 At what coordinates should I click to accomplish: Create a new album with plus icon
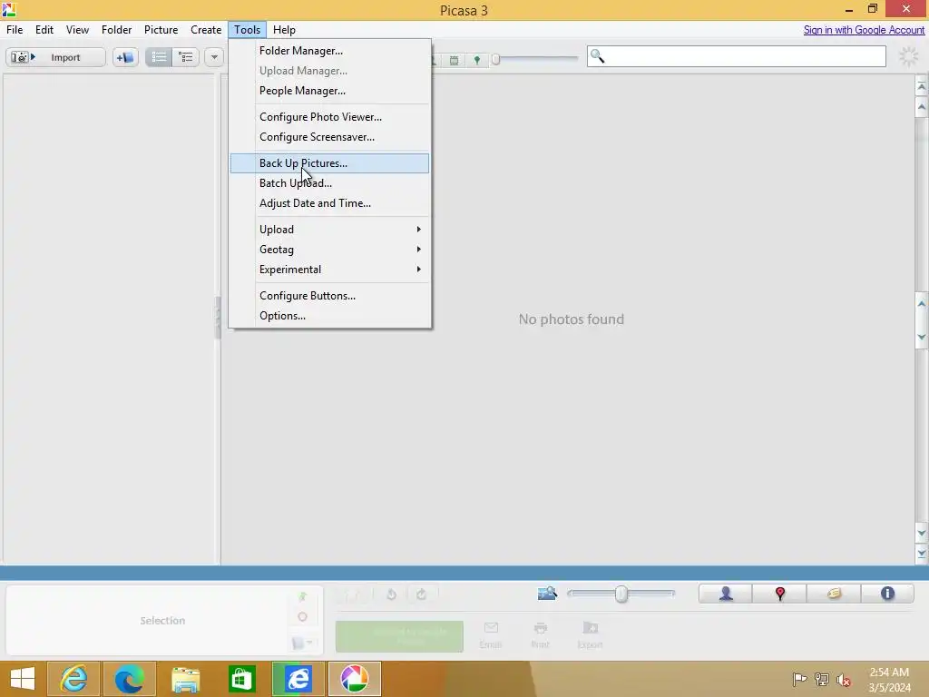[125, 57]
